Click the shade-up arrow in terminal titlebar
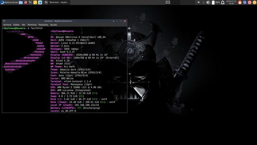Screen dimensions: 257x145 113,21
